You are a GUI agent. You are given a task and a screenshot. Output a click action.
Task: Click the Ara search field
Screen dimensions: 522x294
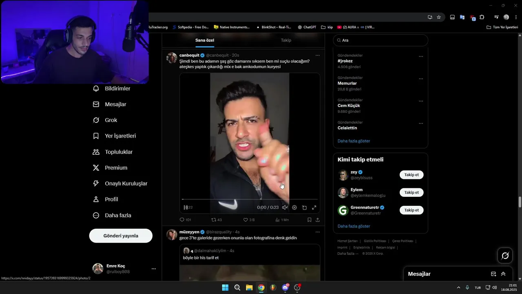380,40
